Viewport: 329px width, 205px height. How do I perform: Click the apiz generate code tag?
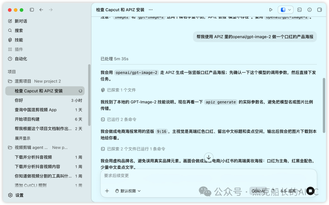(x=221, y=102)
